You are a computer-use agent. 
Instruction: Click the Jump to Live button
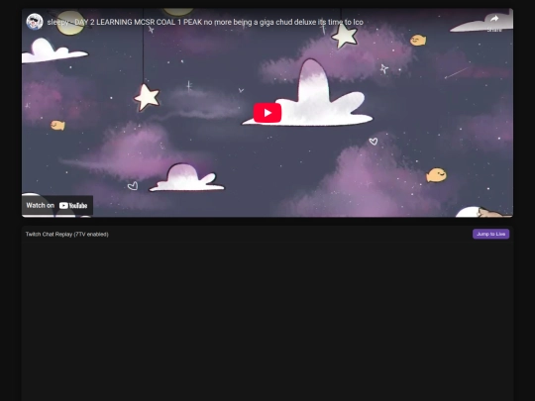click(x=490, y=234)
